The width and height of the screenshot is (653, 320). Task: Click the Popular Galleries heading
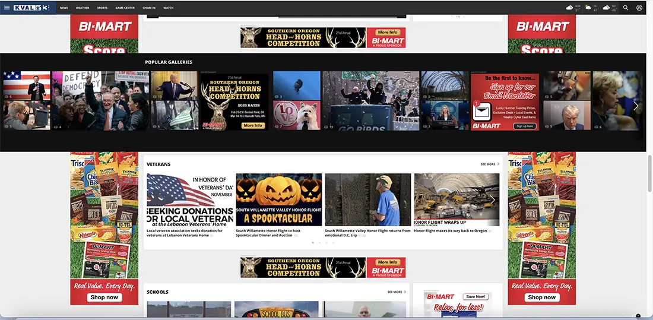pyautogui.click(x=169, y=62)
